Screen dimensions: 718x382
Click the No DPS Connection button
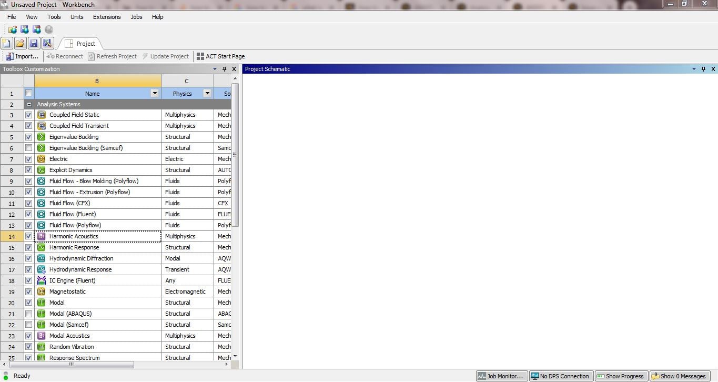[561, 376]
